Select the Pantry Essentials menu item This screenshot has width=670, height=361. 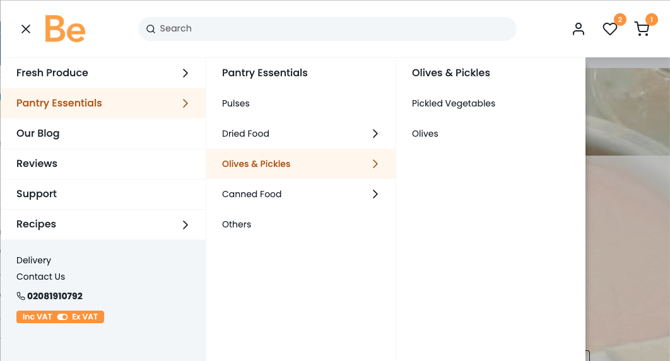pos(59,103)
